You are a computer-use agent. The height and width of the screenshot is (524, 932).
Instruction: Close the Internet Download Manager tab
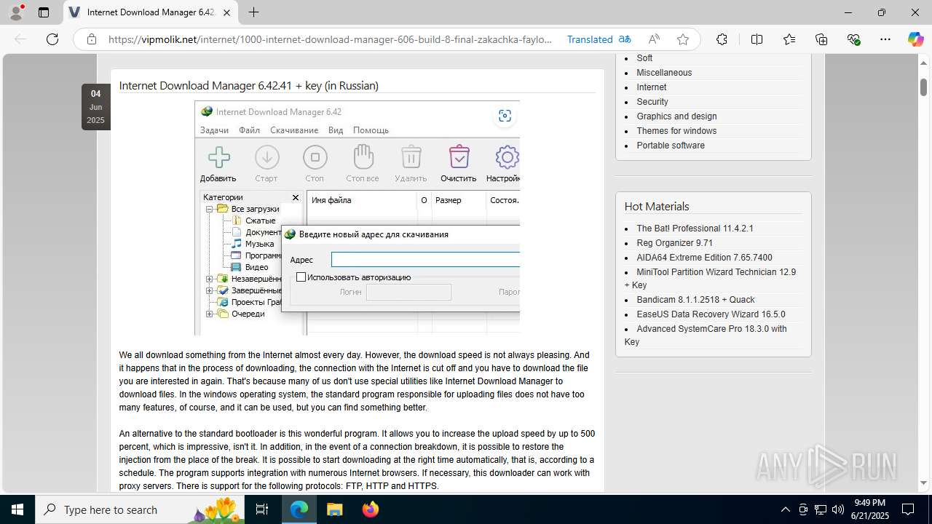[226, 12]
